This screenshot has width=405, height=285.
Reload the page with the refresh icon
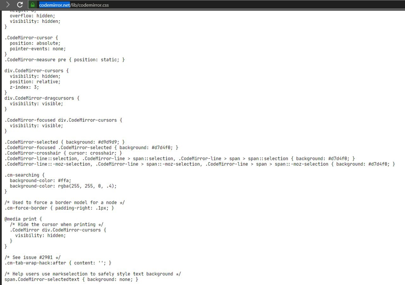pos(20,5)
